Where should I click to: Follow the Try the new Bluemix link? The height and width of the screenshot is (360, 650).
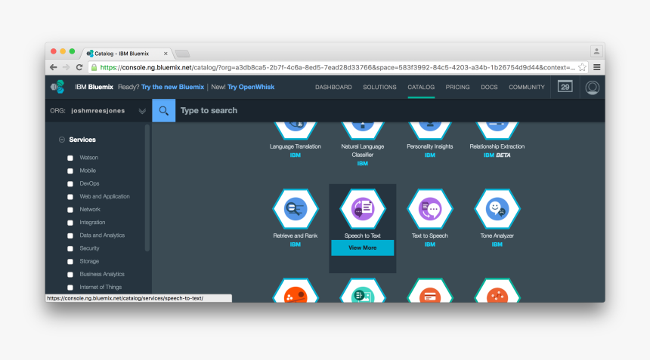172,87
